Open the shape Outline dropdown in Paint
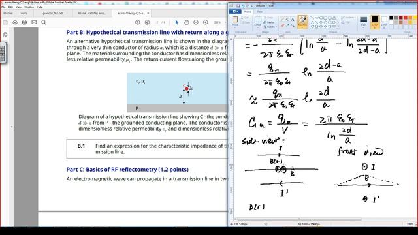Image resolution: width=418 pixels, height=235 pixels. pyautogui.click(x=348, y=18)
